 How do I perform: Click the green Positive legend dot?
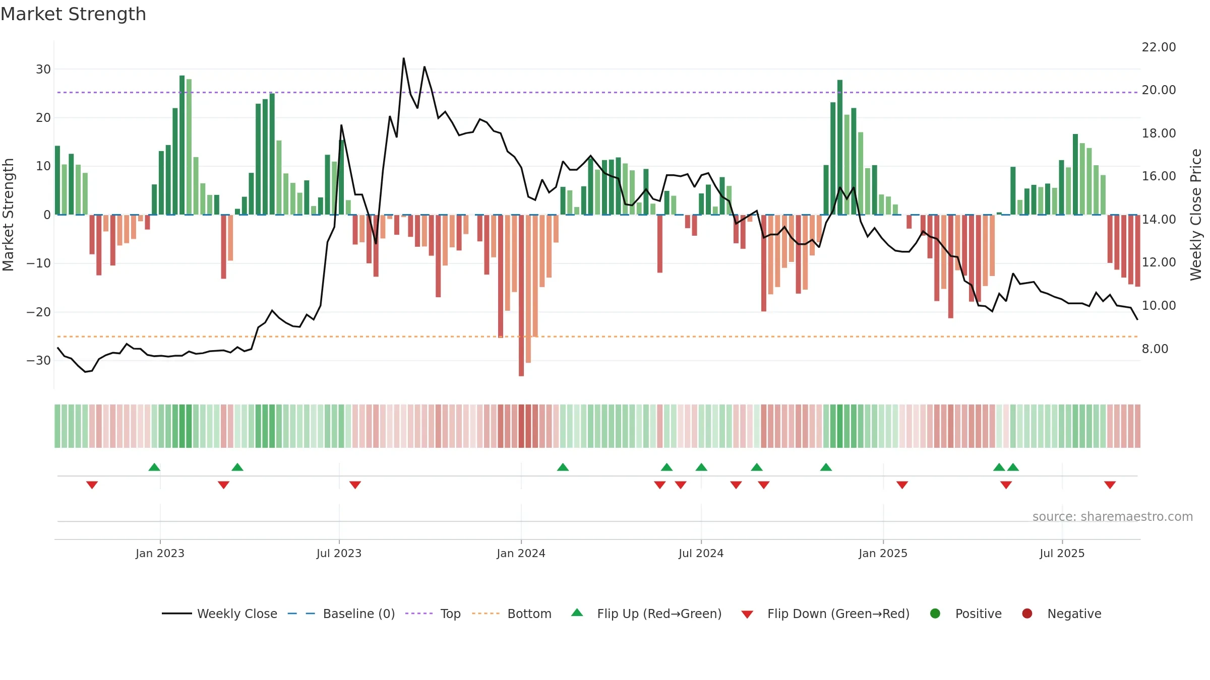coord(935,614)
